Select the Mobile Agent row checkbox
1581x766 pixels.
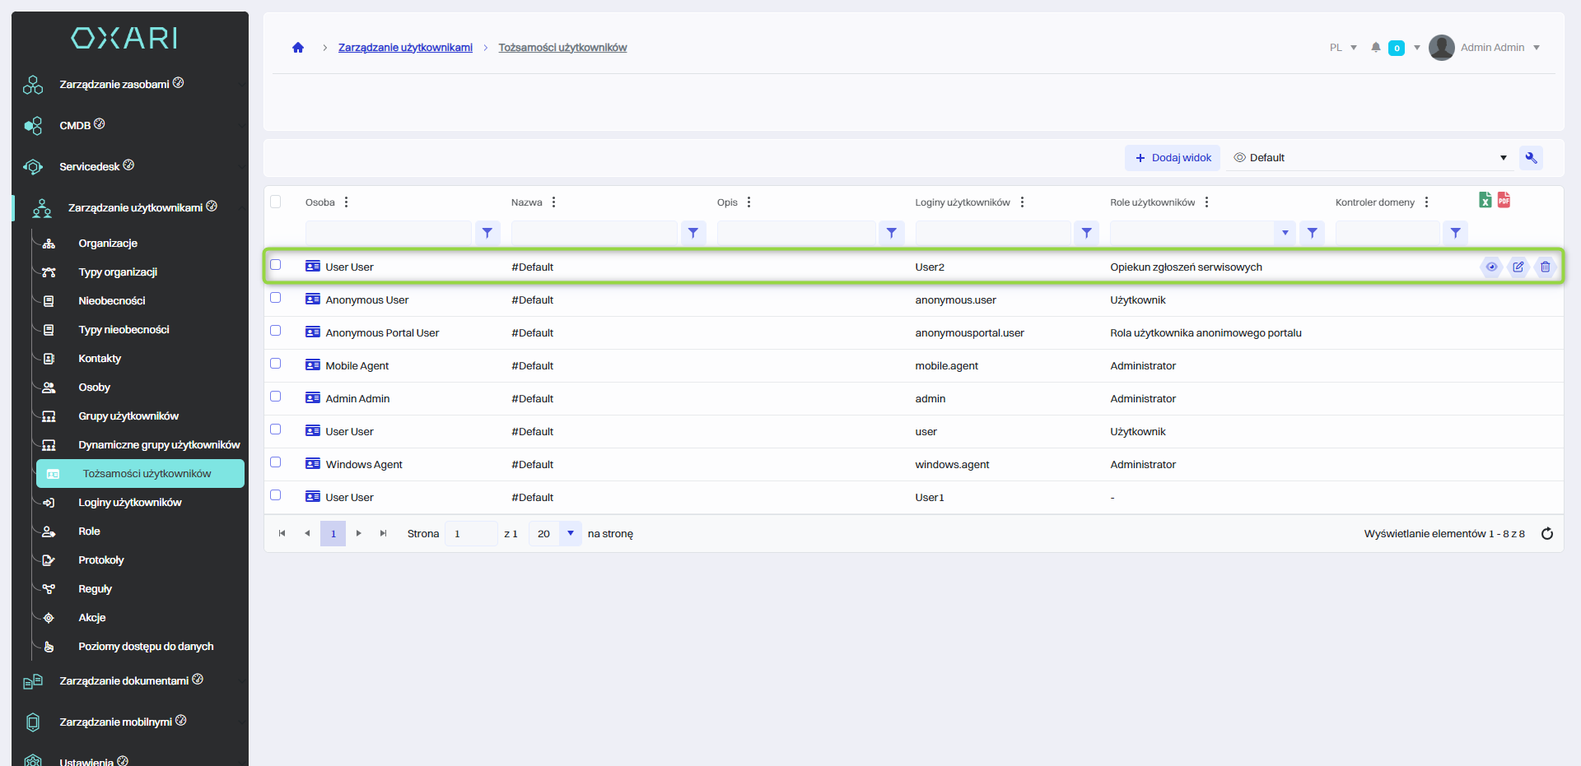276,364
